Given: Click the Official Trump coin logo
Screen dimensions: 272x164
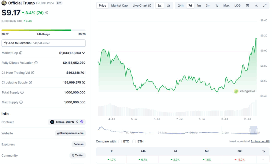Looking at the screenshot, I should [4, 3].
